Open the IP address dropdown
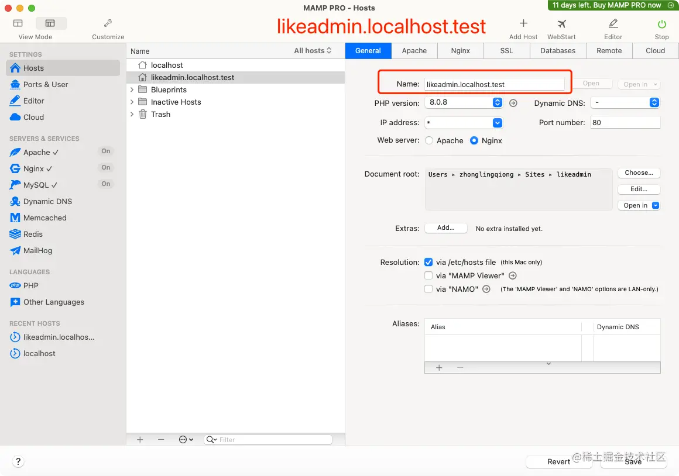The height and width of the screenshot is (476, 679). coord(498,123)
